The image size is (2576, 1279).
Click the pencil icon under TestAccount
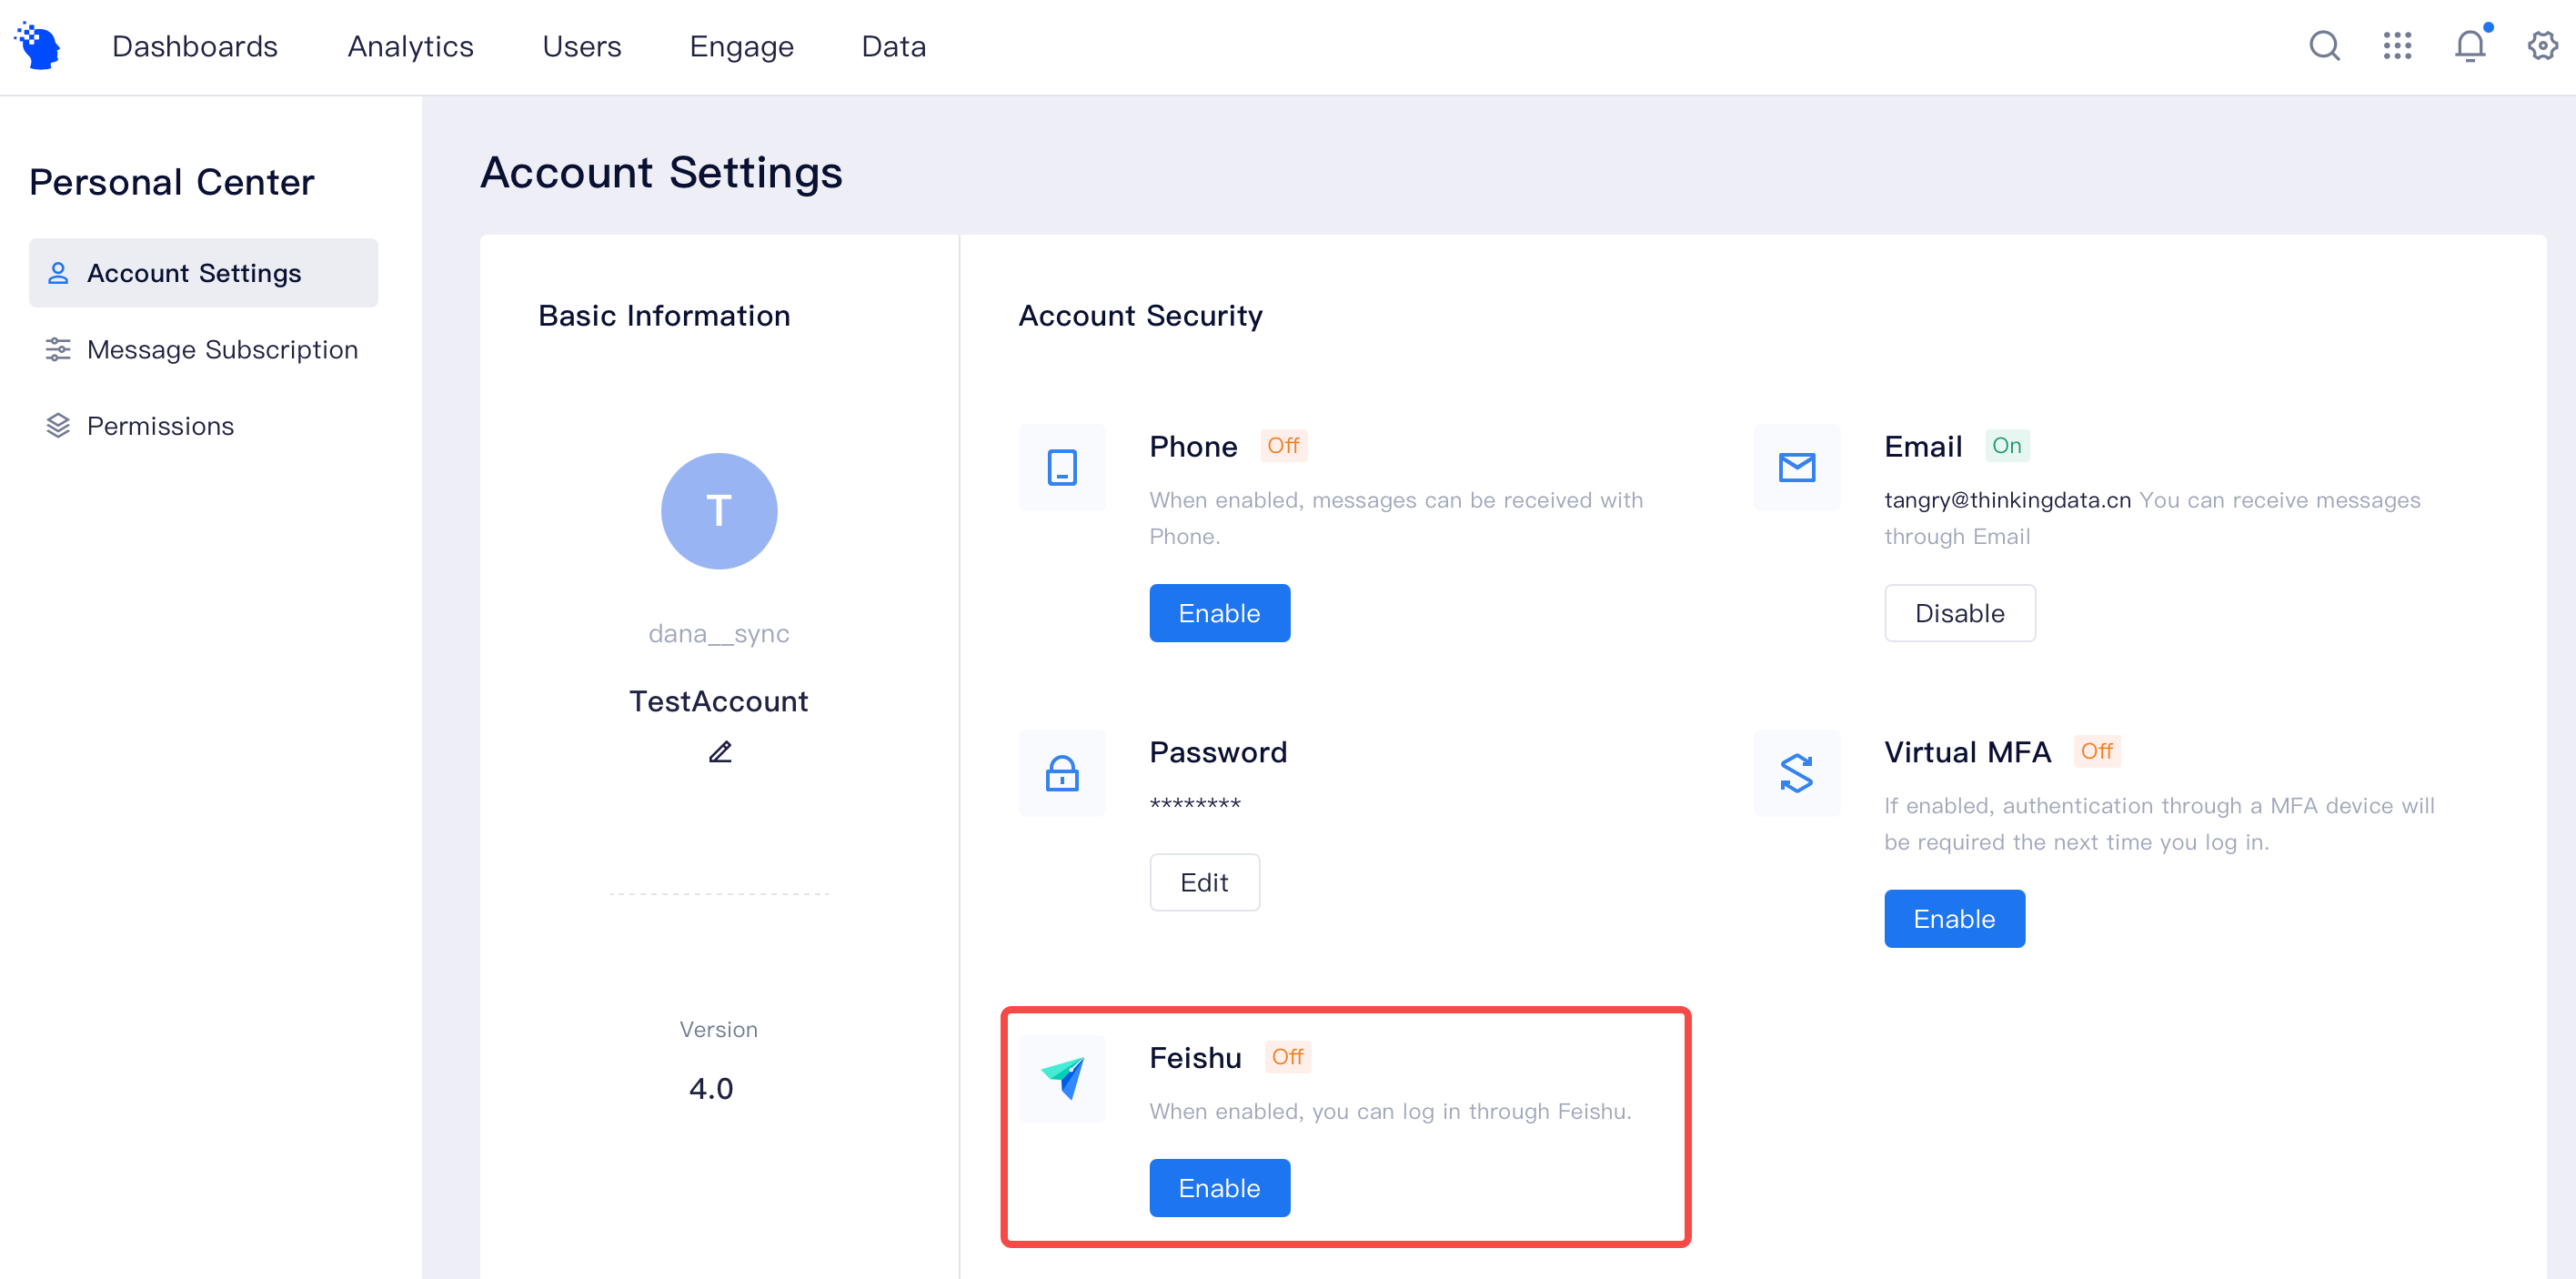pyautogui.click(x=719, y=752)
